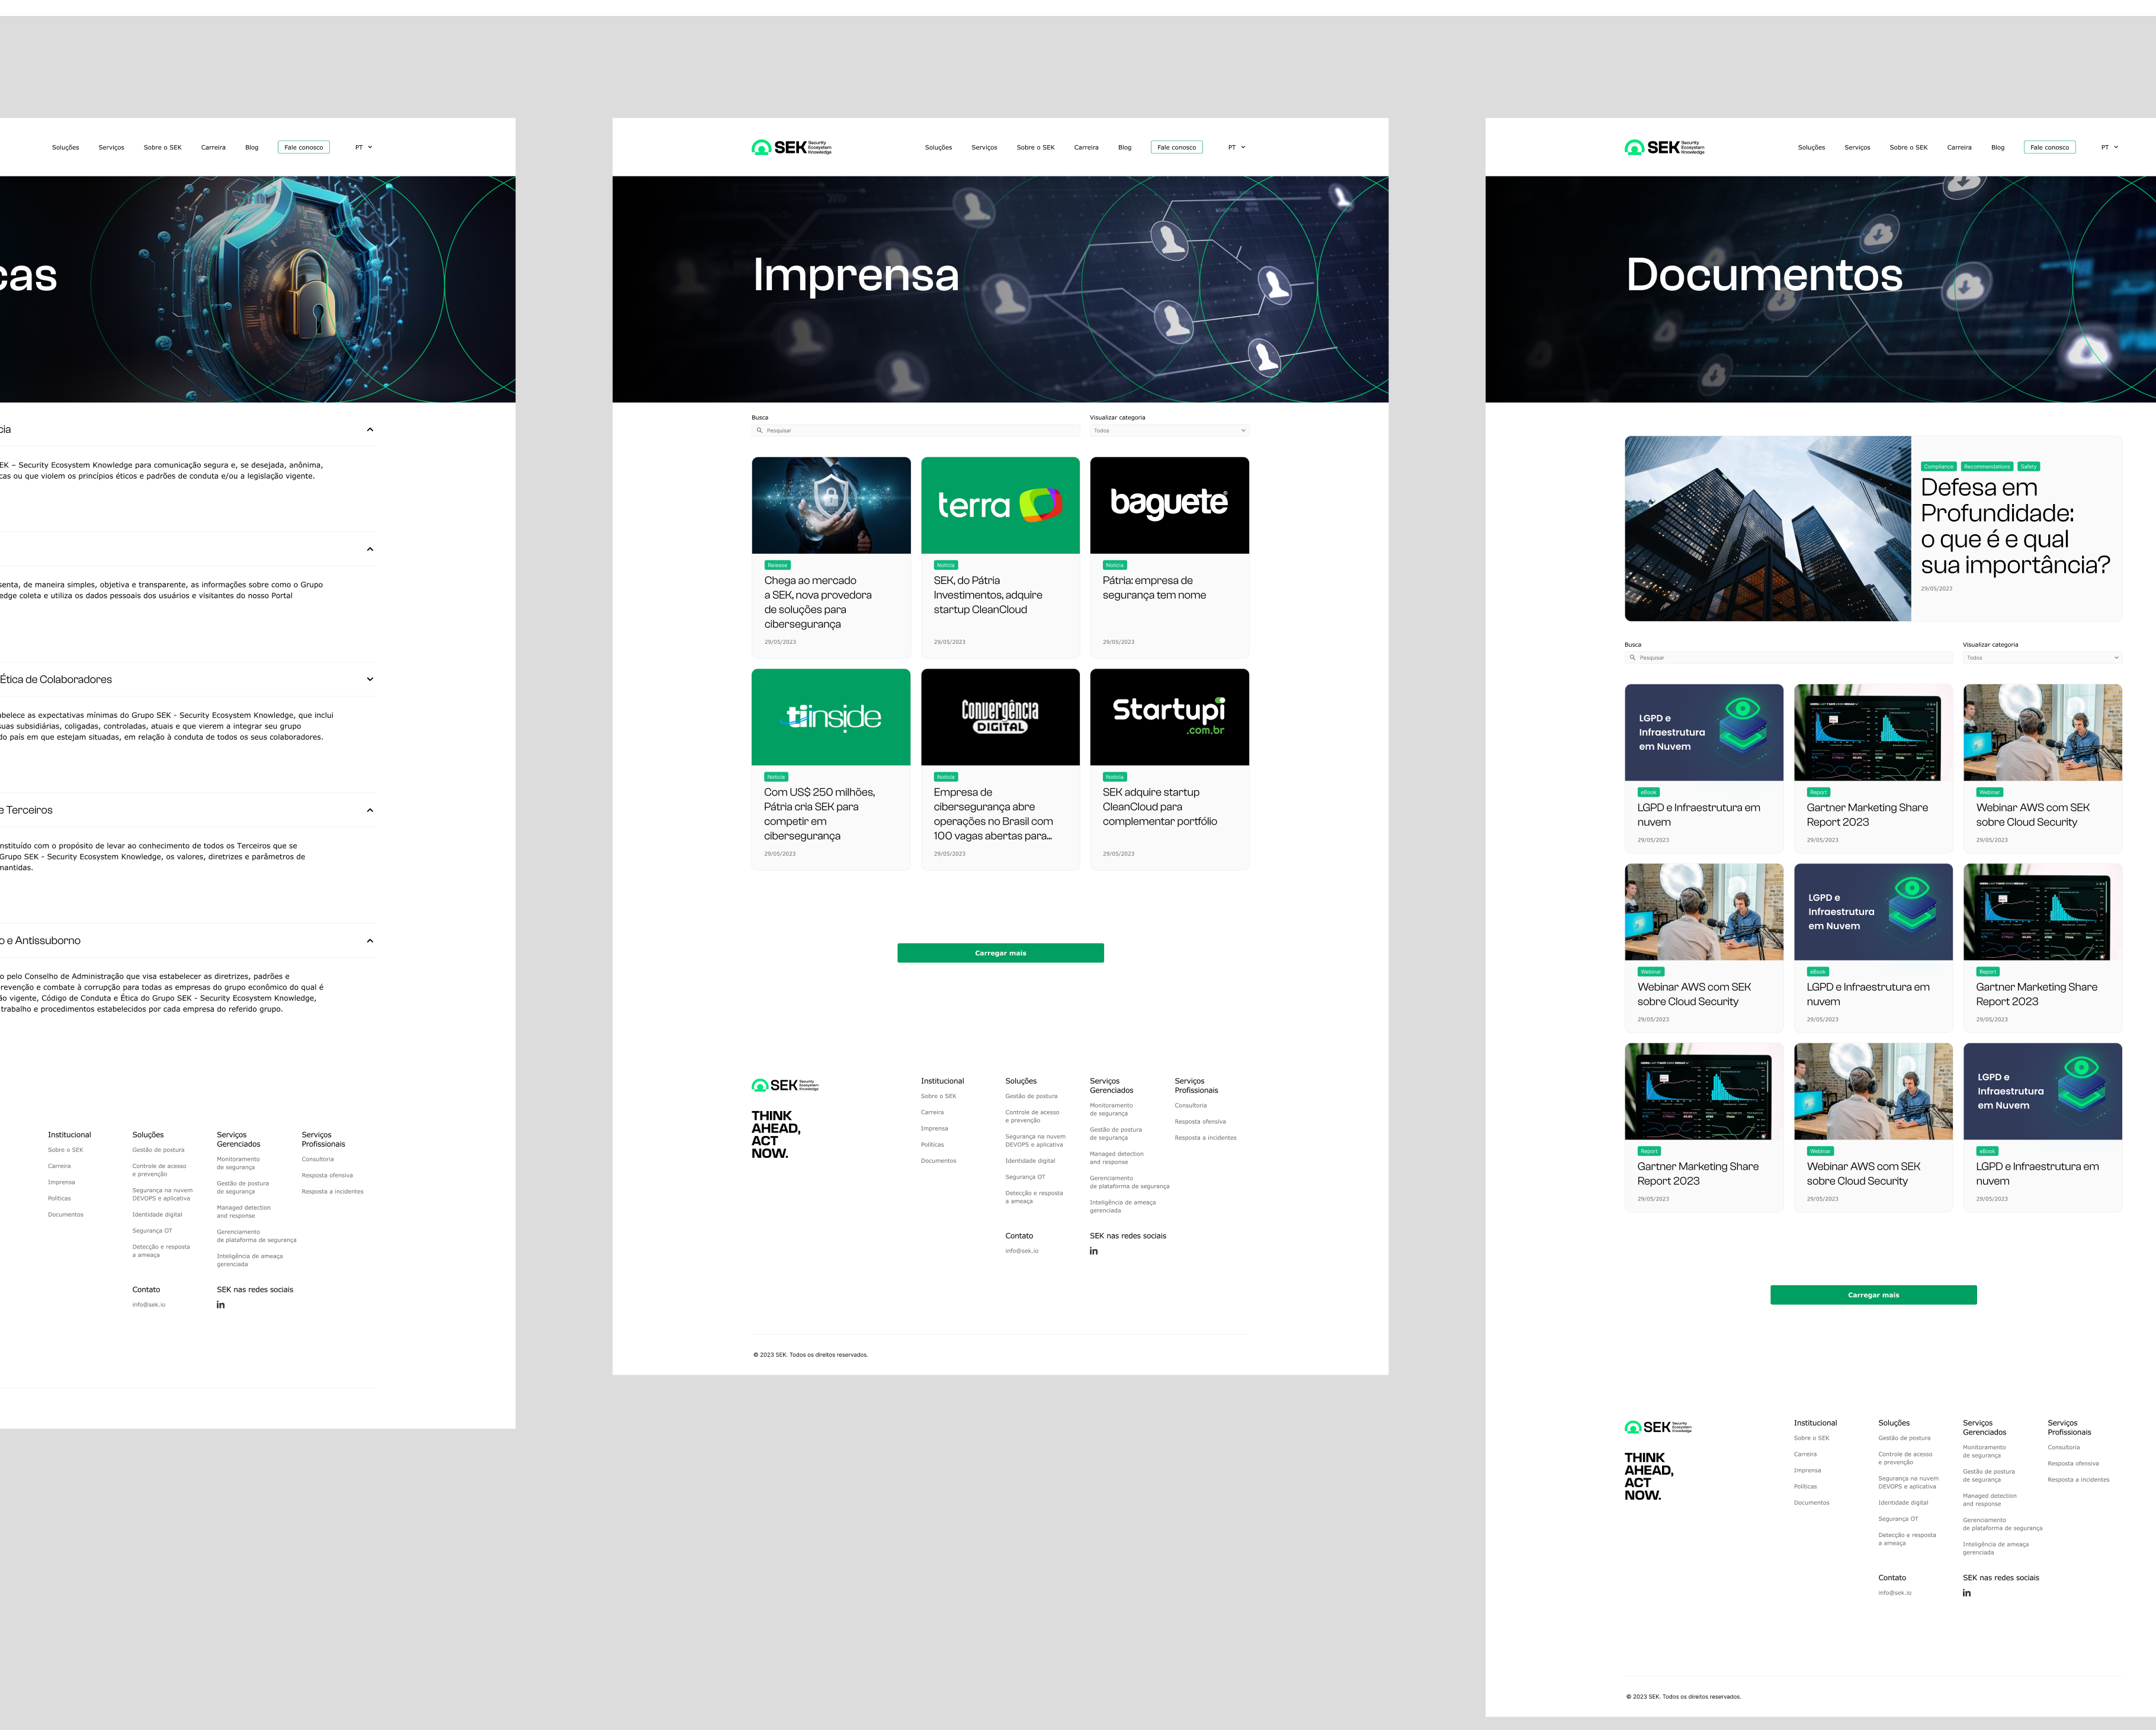Open PT language selector on Documentos page
Image resolution: width=2156 pixels, height=1730 pixels.
(x=2109, y=147)
